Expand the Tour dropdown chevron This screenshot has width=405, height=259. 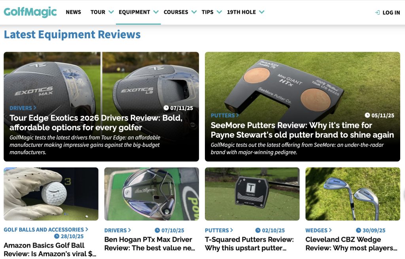(111, 12)
